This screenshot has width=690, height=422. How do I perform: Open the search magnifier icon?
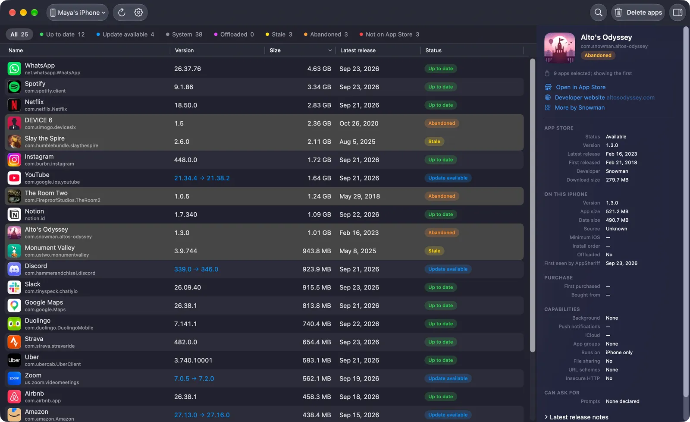pos(599,13)
